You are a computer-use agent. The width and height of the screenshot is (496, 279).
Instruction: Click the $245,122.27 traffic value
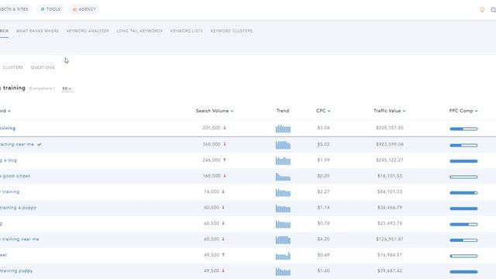[x=390, y=160]
